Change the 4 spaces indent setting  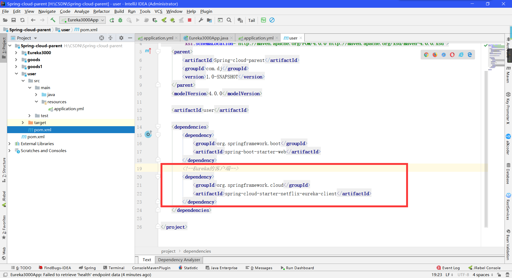click(483, 275)
